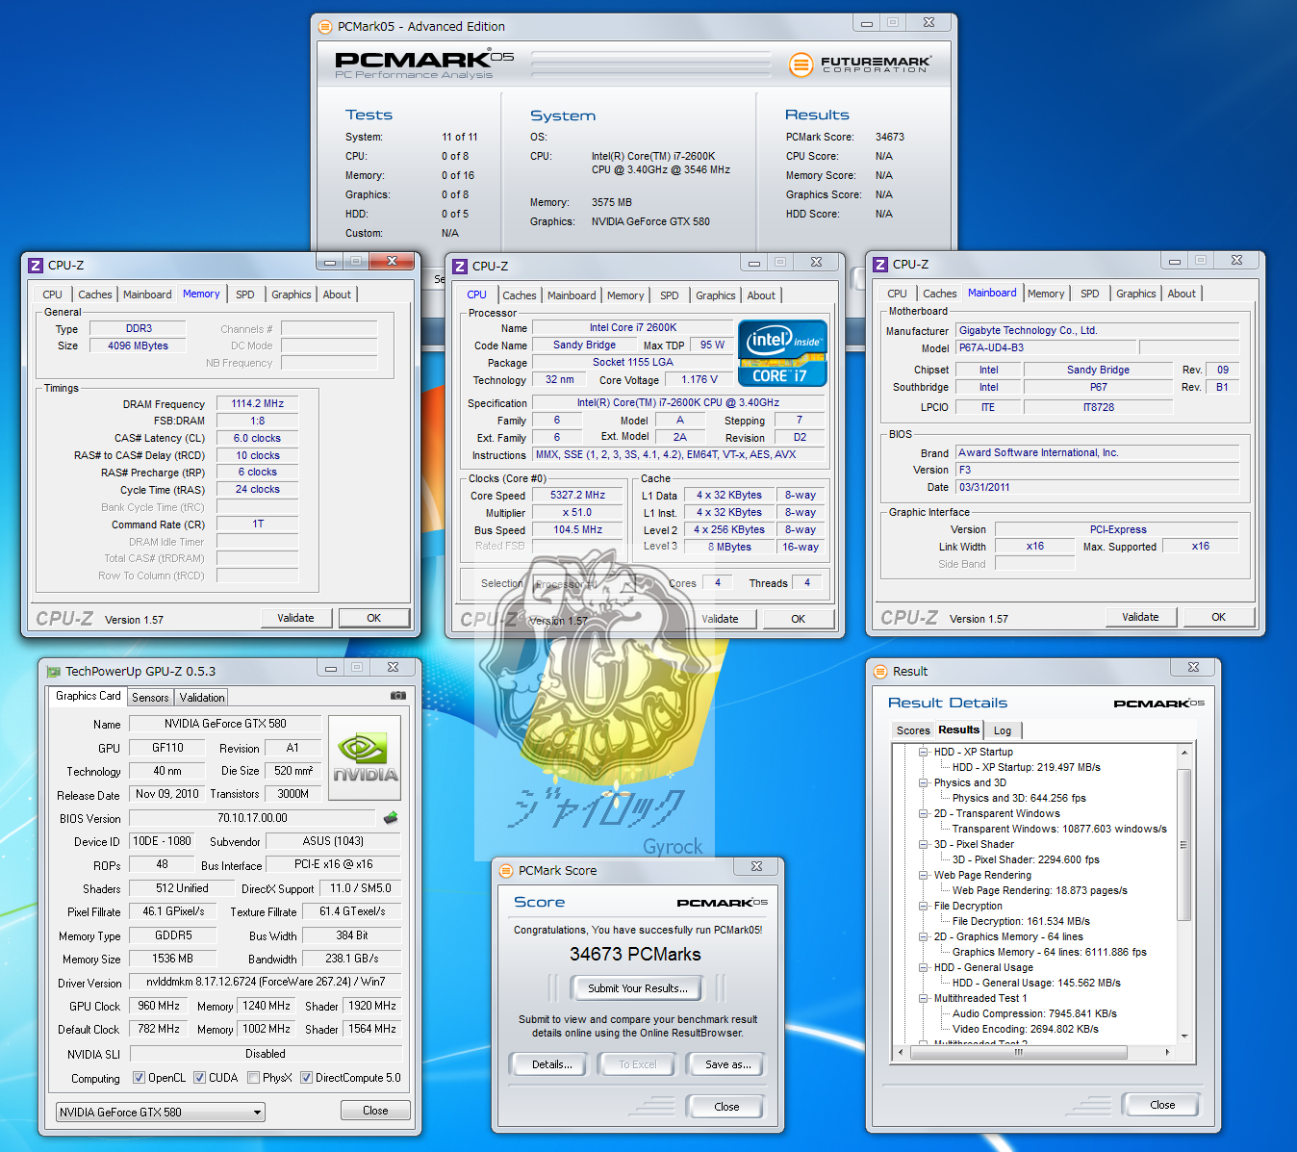Open the Log tab in Result Details
The width and height of the screenshot is (1297, 1152).
click(1003, 730)
